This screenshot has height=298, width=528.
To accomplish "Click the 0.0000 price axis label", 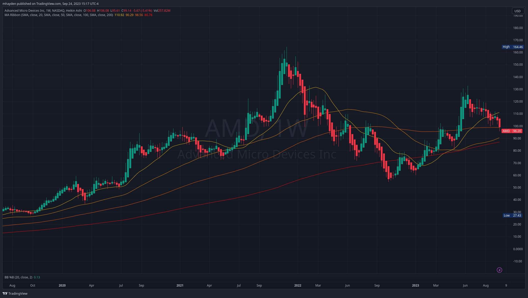I will [x=518, y=249].
